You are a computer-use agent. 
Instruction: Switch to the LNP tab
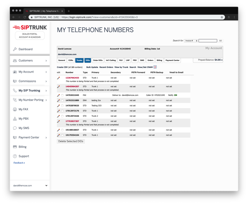128,60
